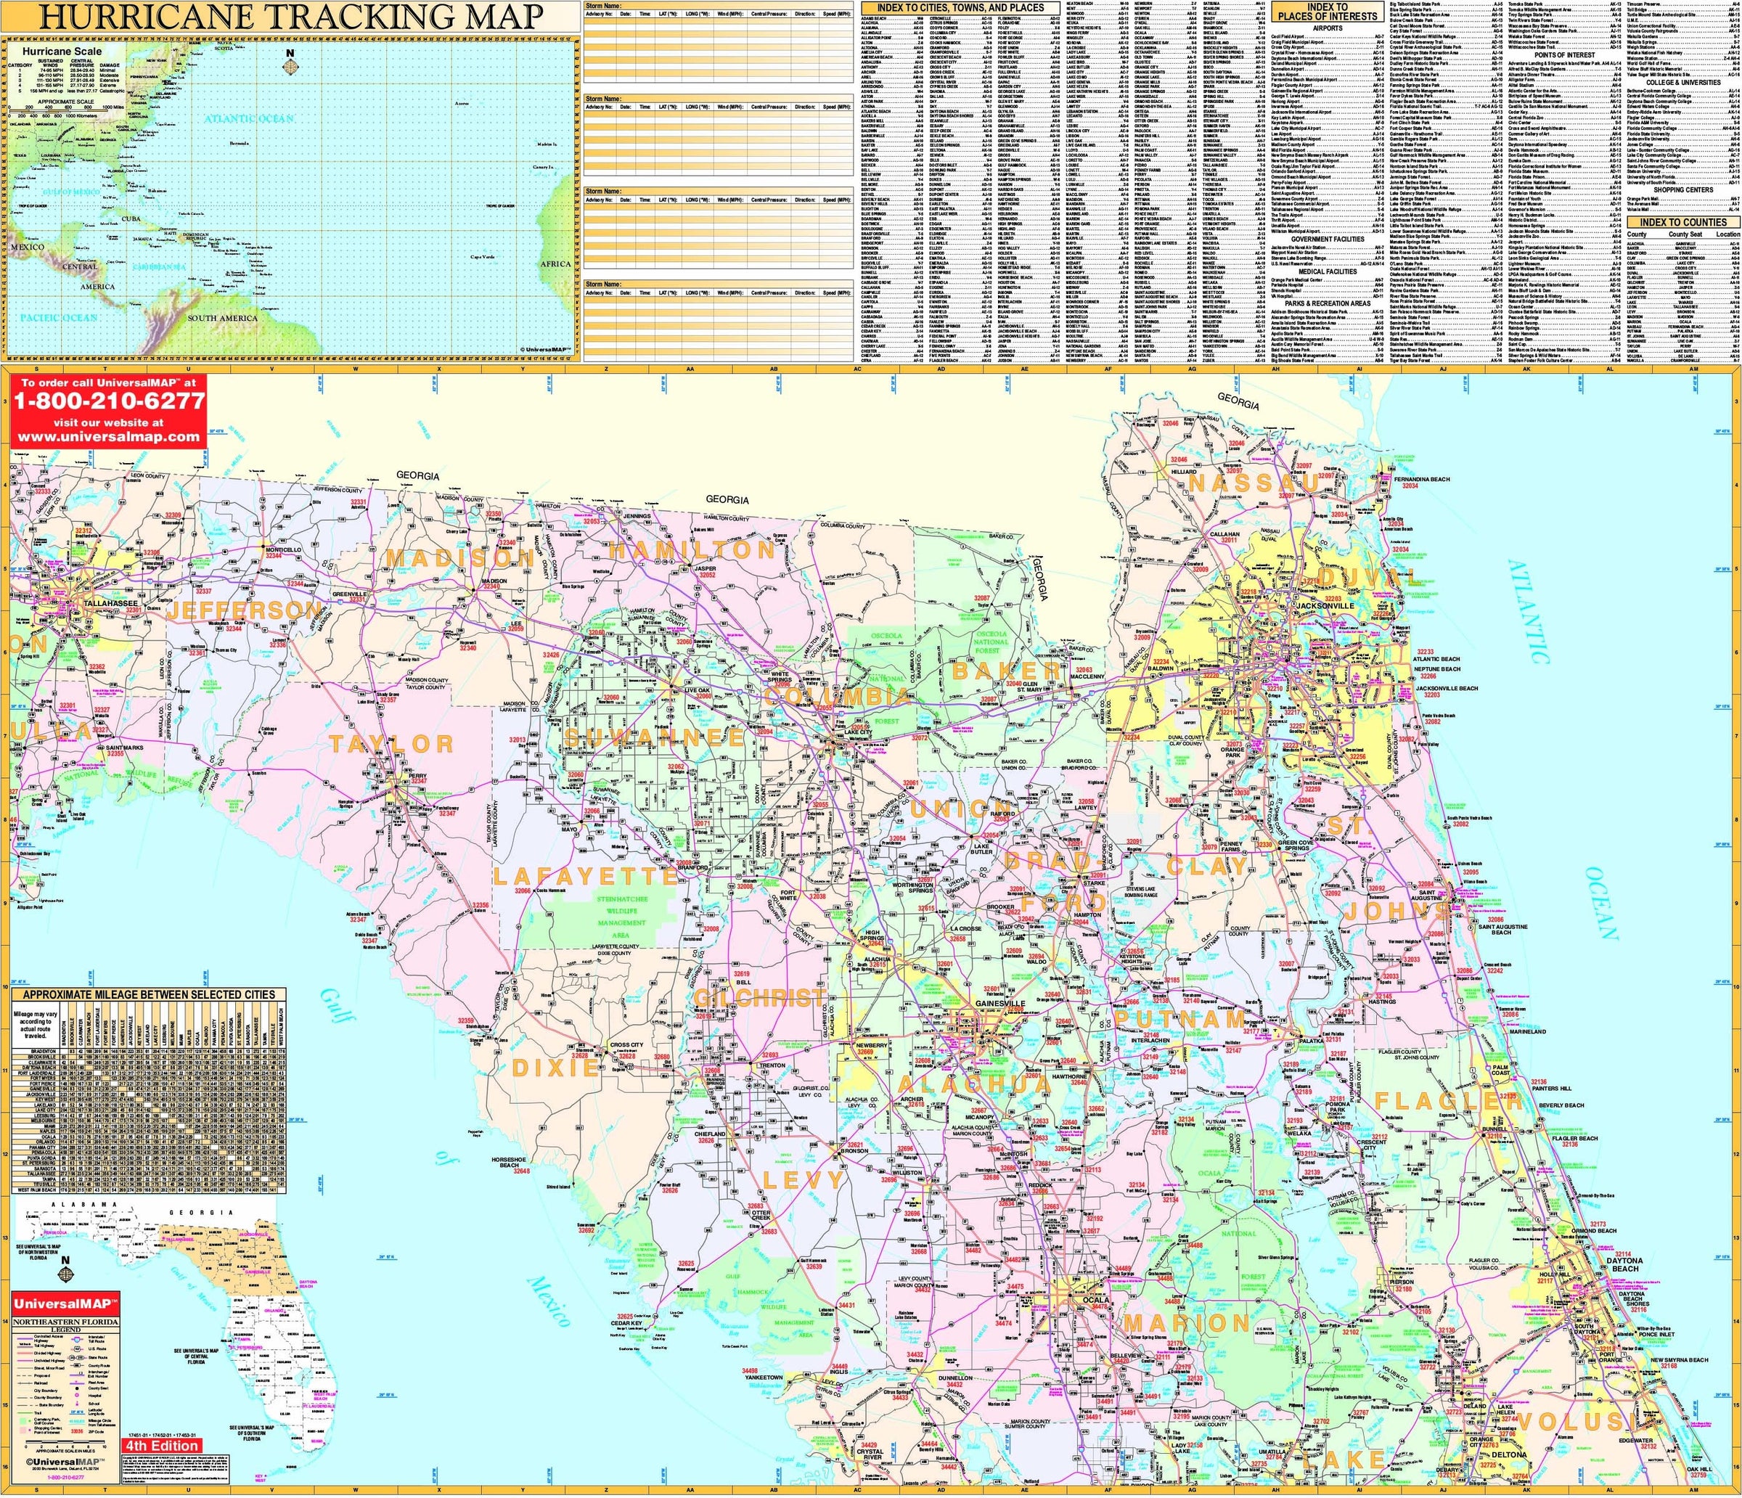Image resolution: width=1742 pixels, height=1498 pixels.
Task: Click the GILCHRIST county name in orange
Action: point(761,997)
